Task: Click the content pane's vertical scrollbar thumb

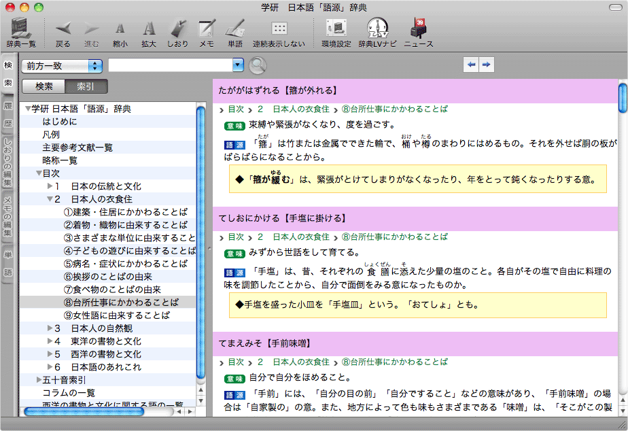Action: click(623, 98)
